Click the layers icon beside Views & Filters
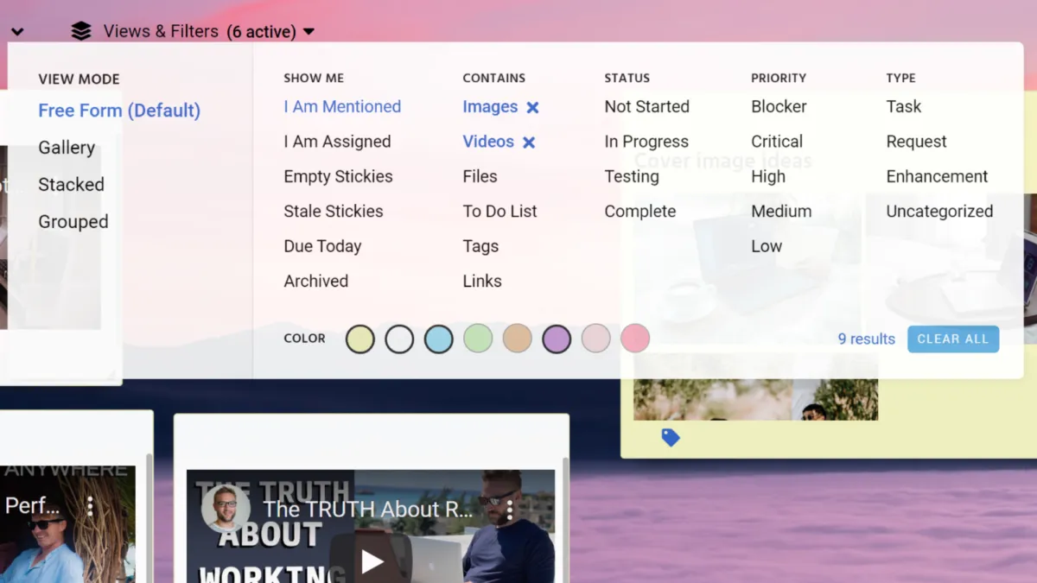The width and height of the screenshot is (1037, 583). [x=81, y=30]
